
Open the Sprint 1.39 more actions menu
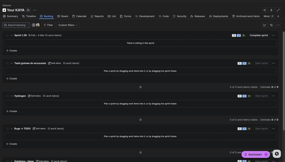click(273, 35)
